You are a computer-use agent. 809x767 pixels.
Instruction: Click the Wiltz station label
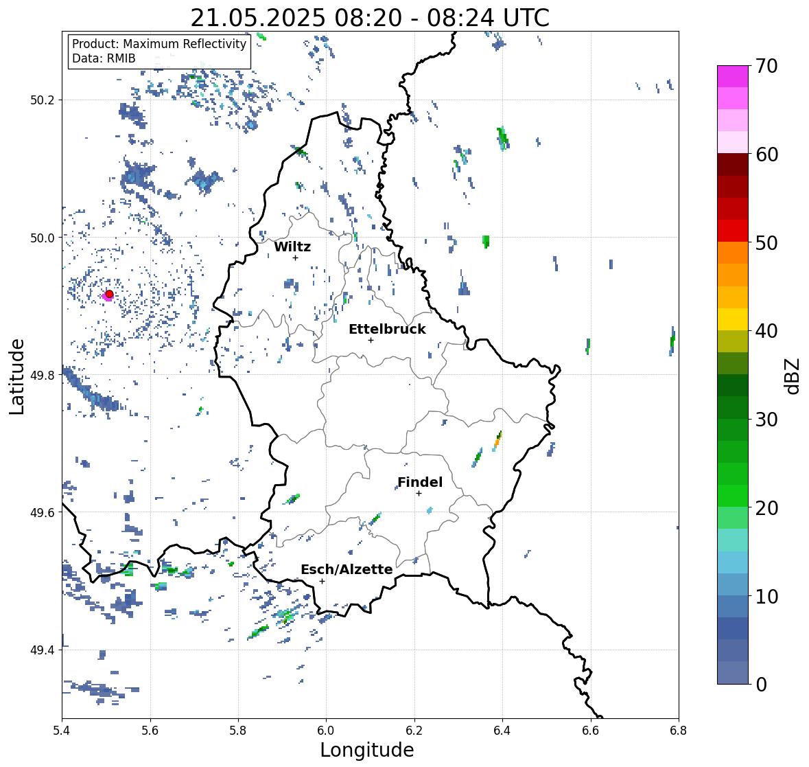[292, 247]
